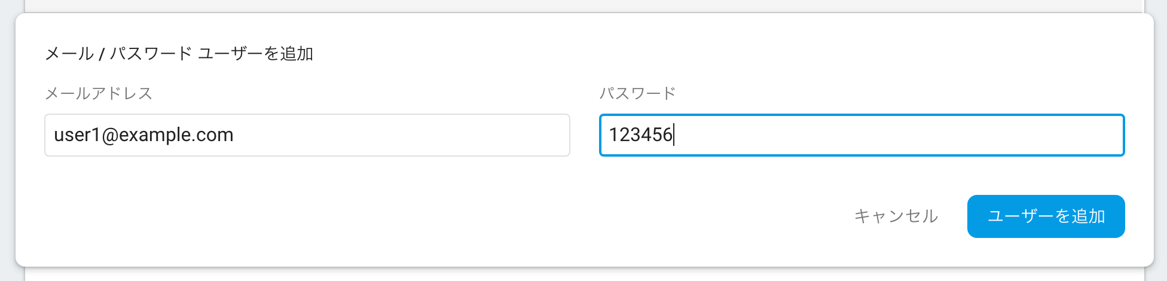Click the dialog title メール / パスワード ユーザーを追加

click(x=179, y=54)
